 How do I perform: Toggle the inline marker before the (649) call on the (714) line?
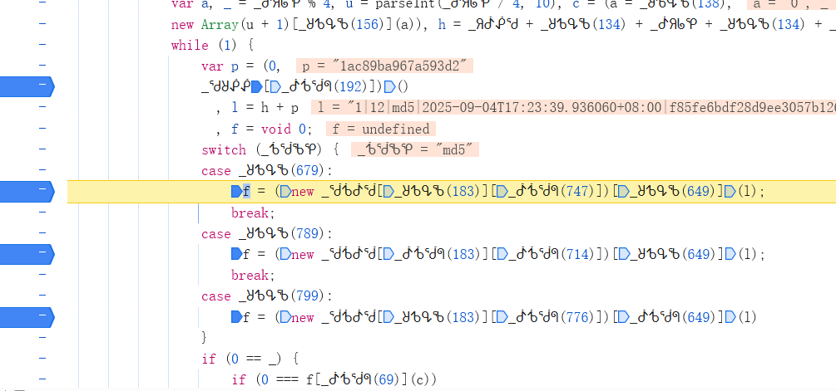point(623,254)
